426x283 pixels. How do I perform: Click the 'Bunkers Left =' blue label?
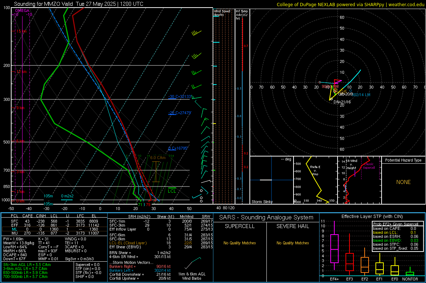coord(121,270)
